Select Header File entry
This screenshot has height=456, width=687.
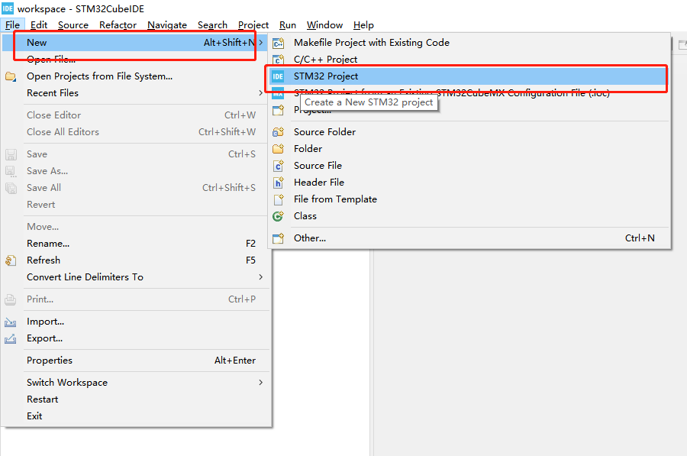click(469, 183)
